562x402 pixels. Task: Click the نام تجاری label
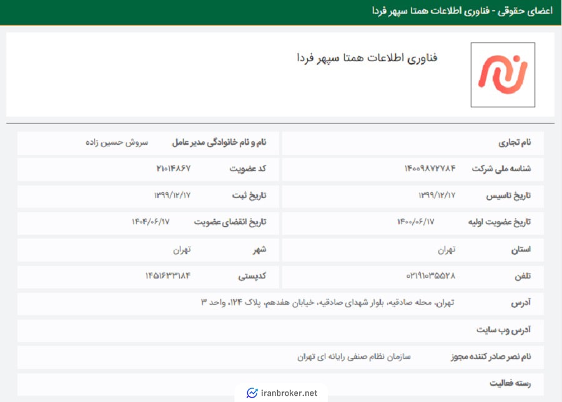(x=515, y=142)
